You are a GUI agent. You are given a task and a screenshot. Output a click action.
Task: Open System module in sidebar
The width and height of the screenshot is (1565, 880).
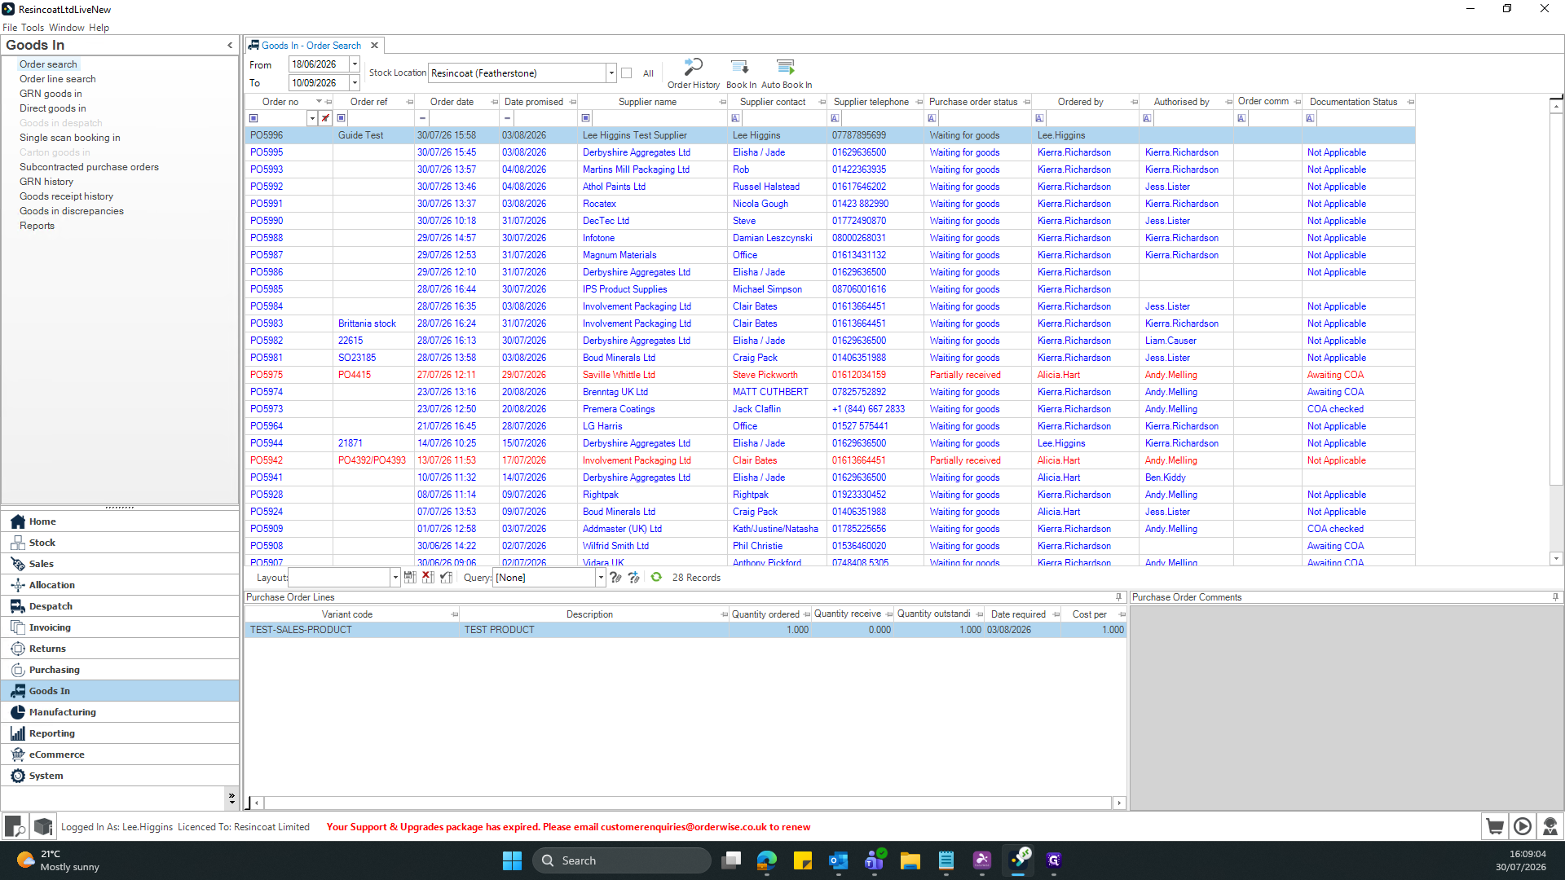tap(120, 776)
